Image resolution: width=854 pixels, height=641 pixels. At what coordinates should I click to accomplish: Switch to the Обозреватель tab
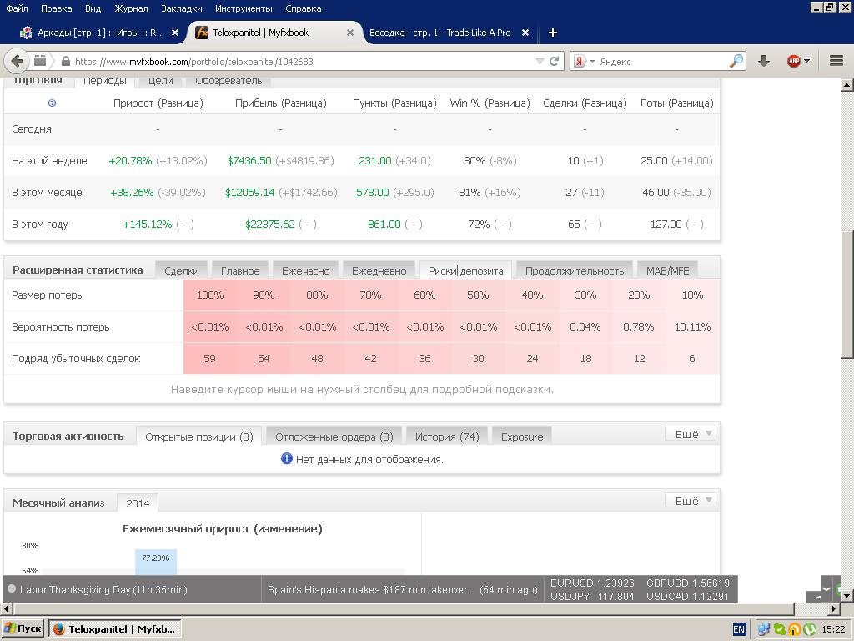[229, 81]
